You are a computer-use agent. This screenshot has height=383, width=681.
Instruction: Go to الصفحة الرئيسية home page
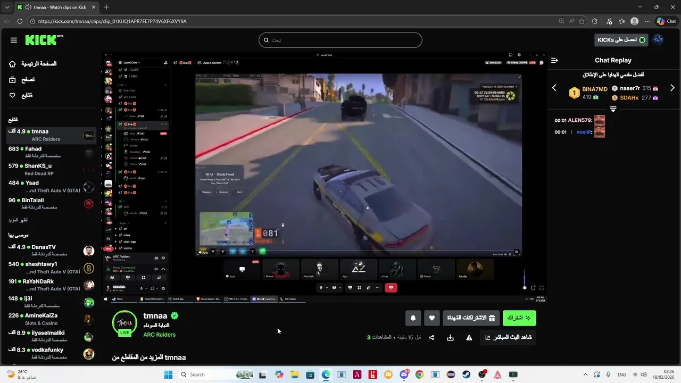pos(39,64)
